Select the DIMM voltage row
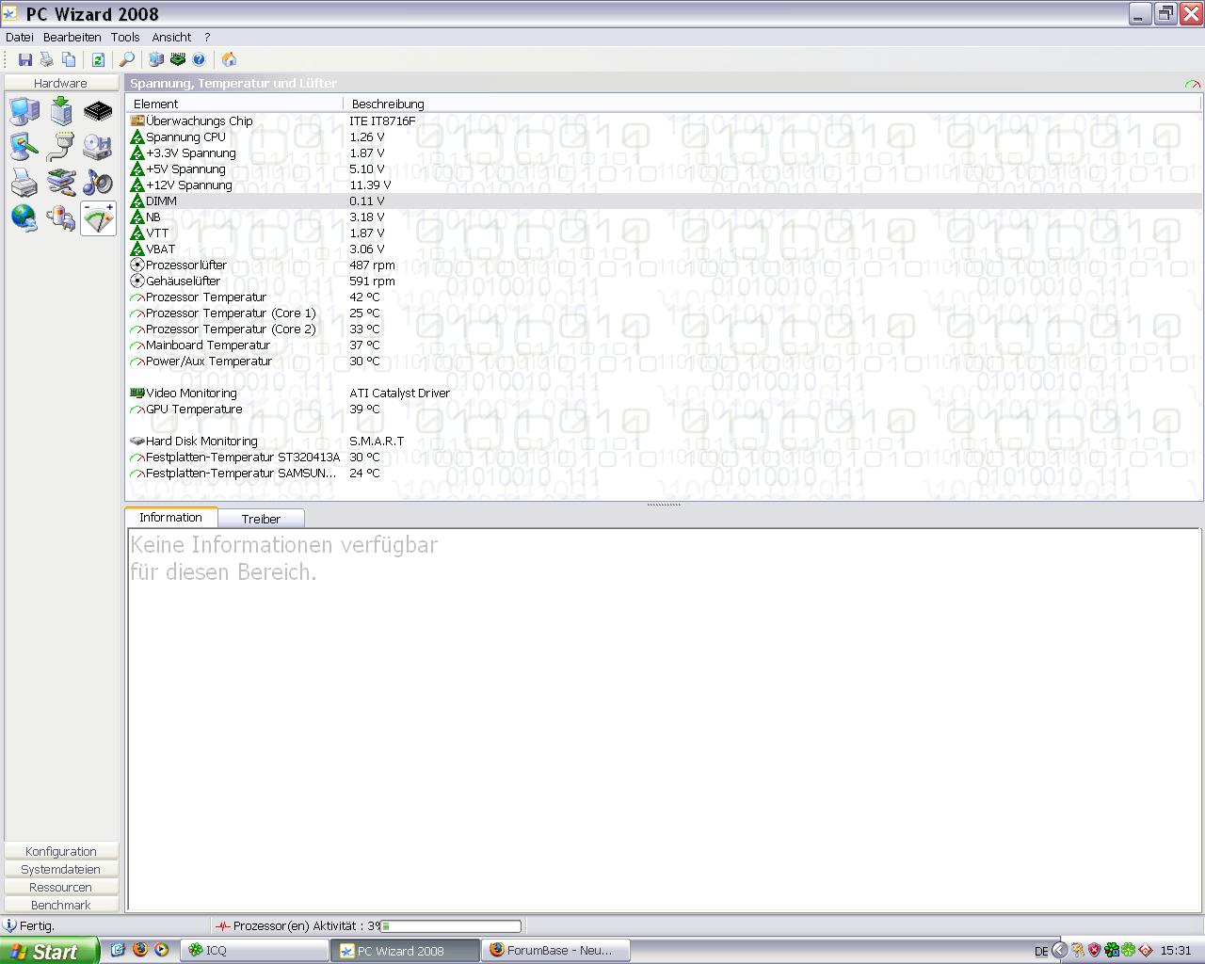 [665, 201]
